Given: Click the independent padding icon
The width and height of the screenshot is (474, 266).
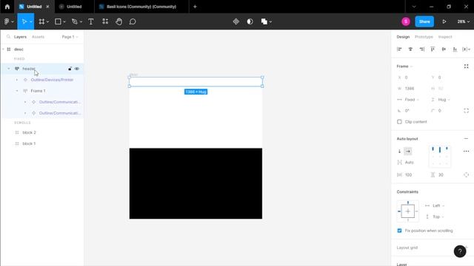Looking at the screenshot, I should tap(466, 175).
